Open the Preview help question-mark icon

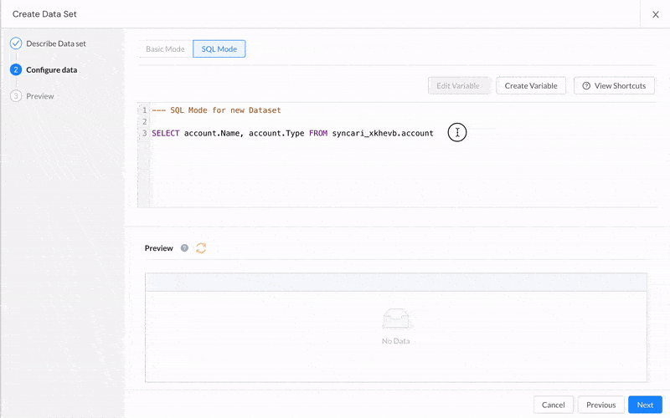(x=184, y=247)
